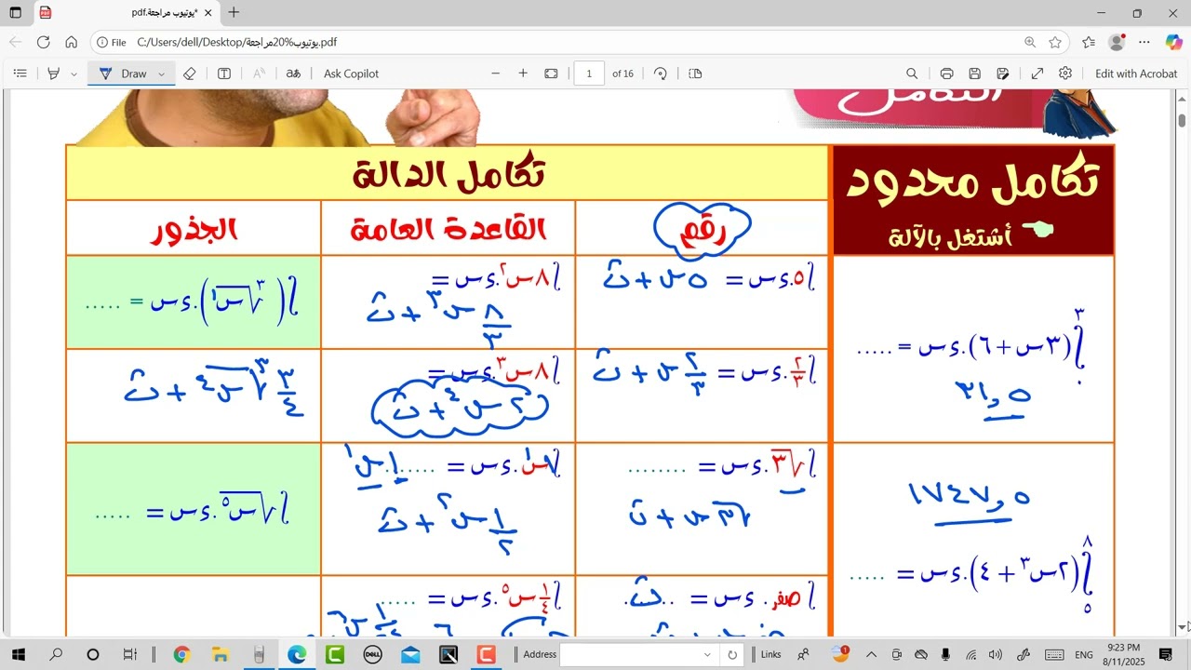Click scrollbar down arrow
Screen dimensions: 1191x670
1183,627
